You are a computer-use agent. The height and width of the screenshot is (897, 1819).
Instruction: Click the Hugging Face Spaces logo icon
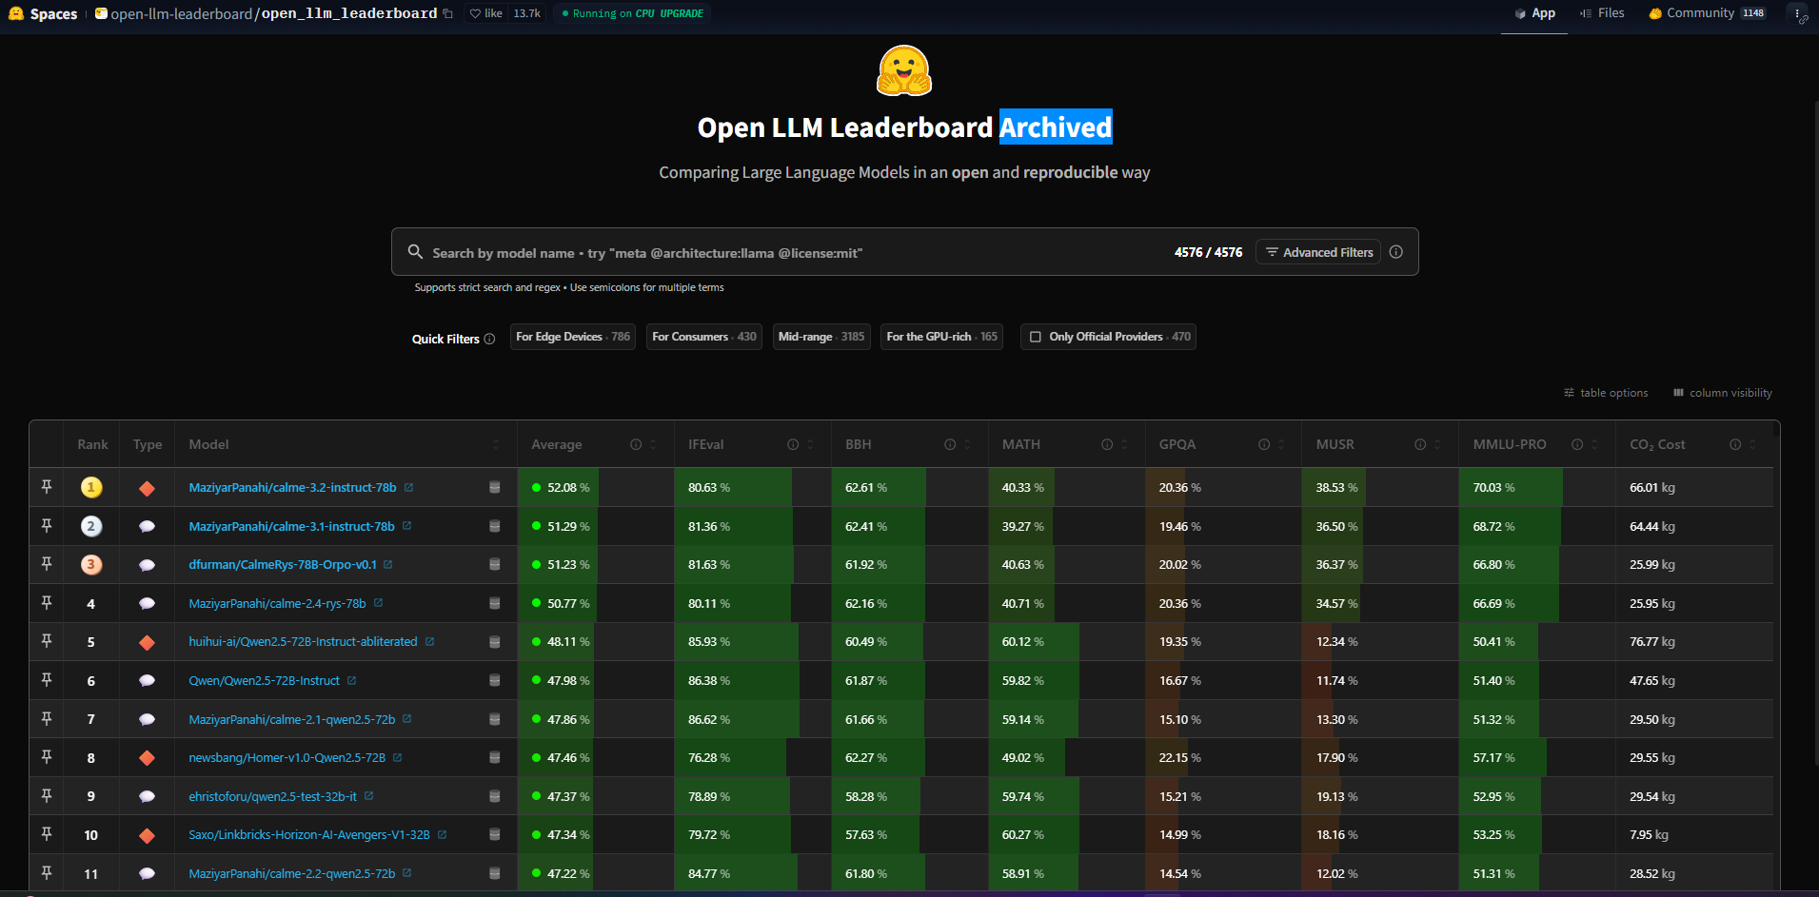(16, 13)
